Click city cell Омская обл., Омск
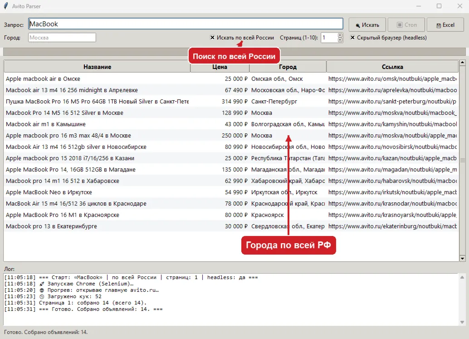This screenshot has width=469, height=339. [x=277, y=79]
